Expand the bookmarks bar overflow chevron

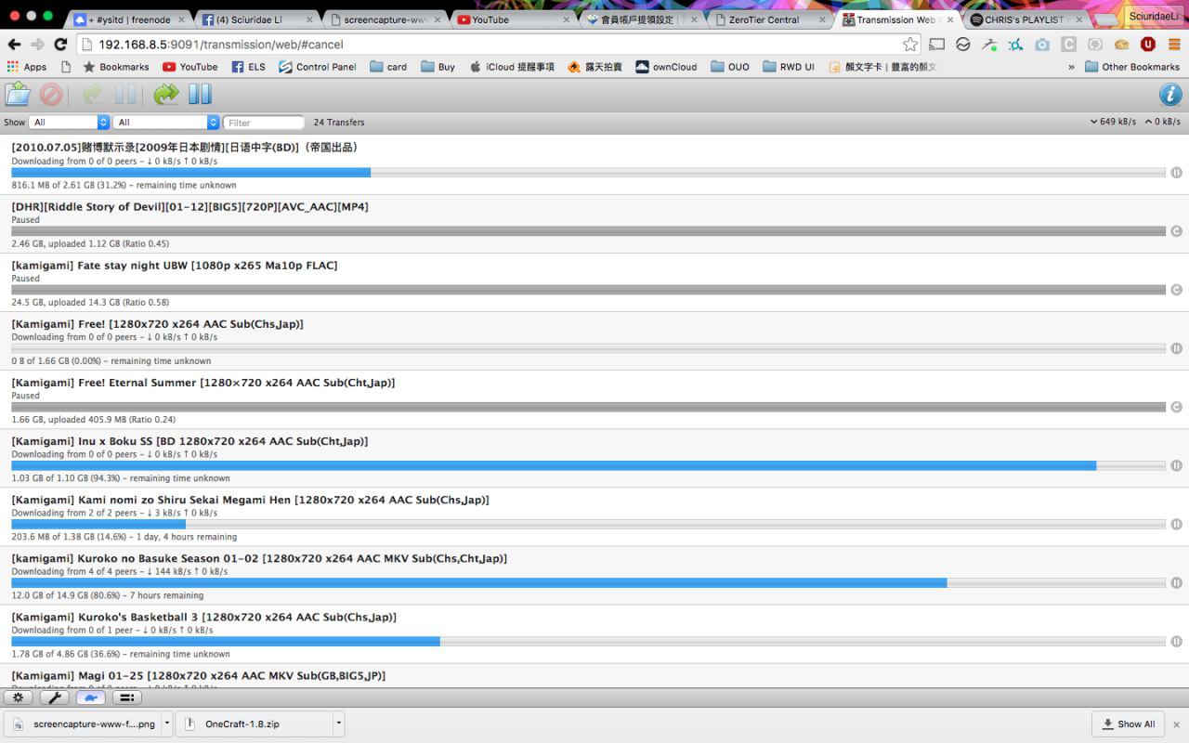[x=1071, y=67]
